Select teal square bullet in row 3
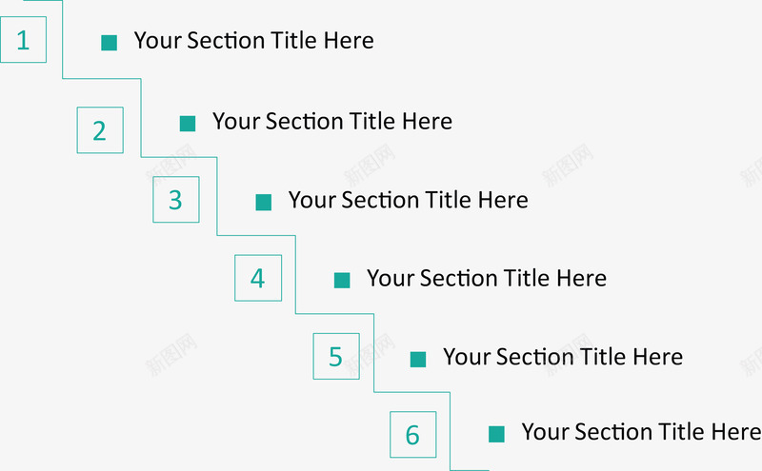 tap(264, 202)
